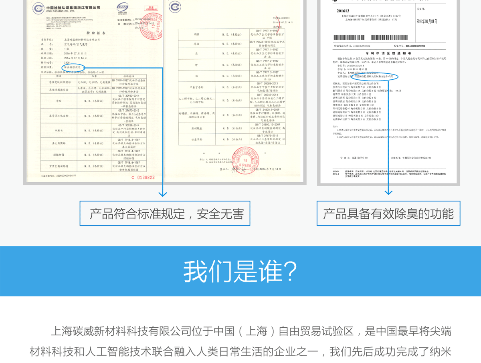Image resolution: width=481 pixels, height=363 pixels.
Task: Click the 产品具备有效除臭的功能 label
Action: 388,214
